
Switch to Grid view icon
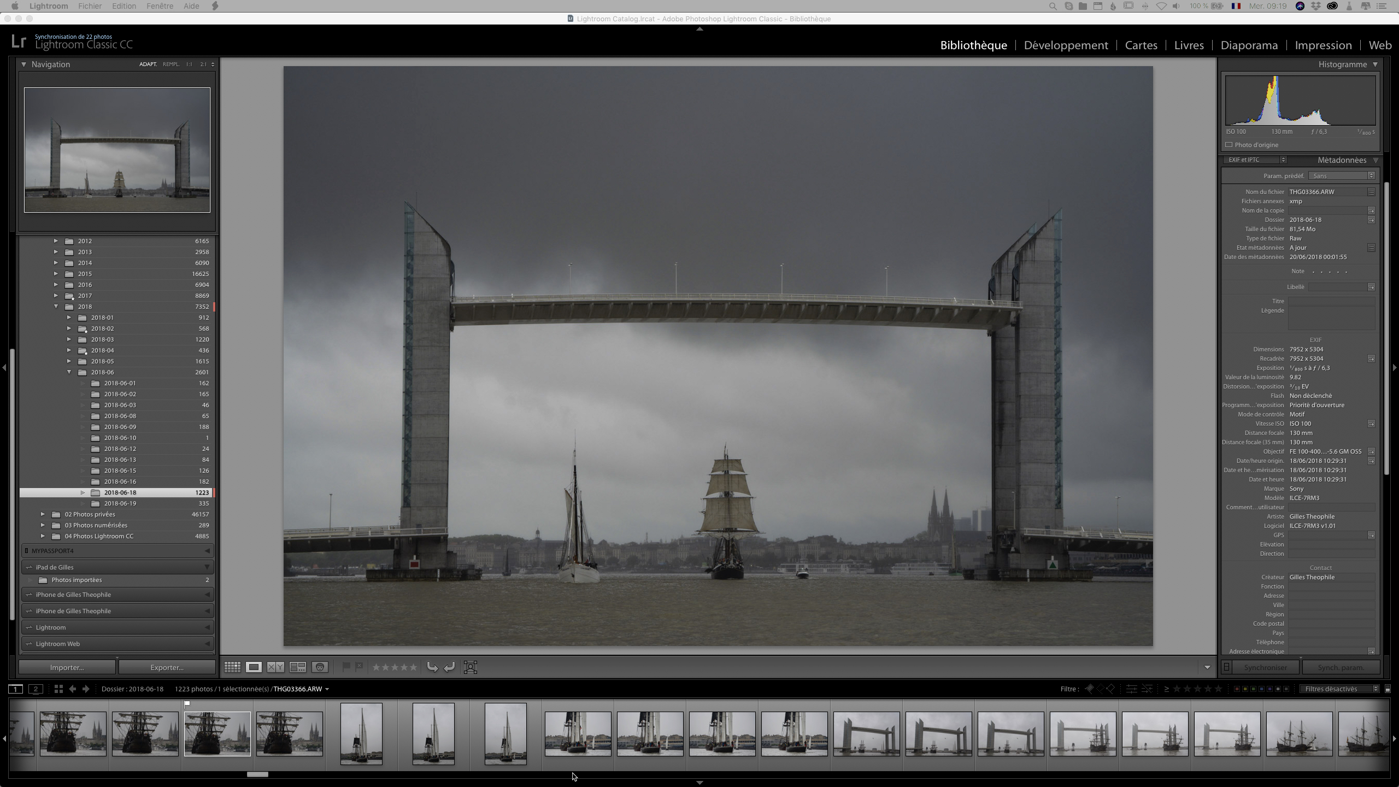(232, 667)
